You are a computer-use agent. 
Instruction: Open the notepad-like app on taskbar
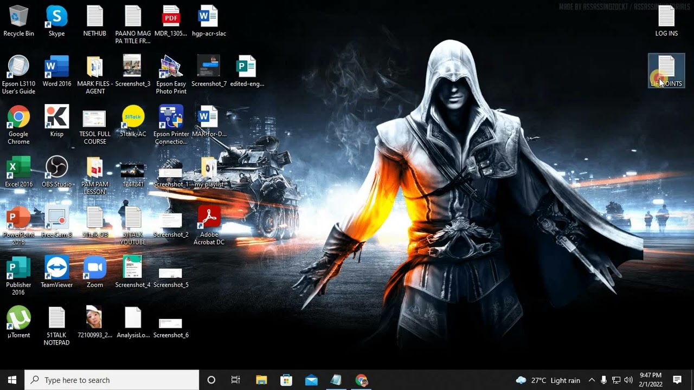[x=336, y=380]
